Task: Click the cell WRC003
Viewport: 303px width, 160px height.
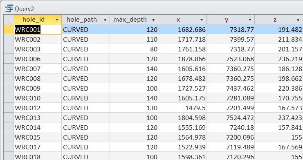Action: point(38,49)
